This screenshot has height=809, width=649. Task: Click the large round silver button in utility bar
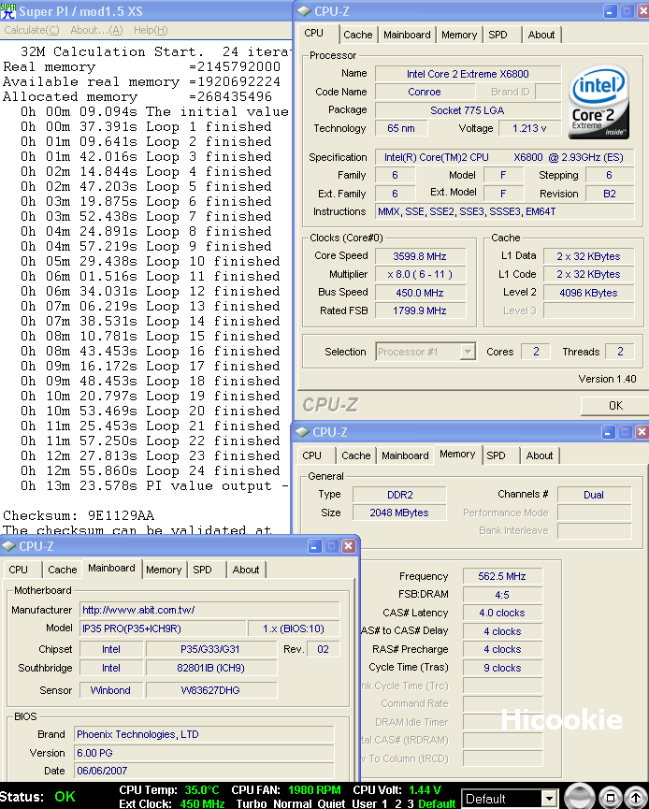click(580, 797)
